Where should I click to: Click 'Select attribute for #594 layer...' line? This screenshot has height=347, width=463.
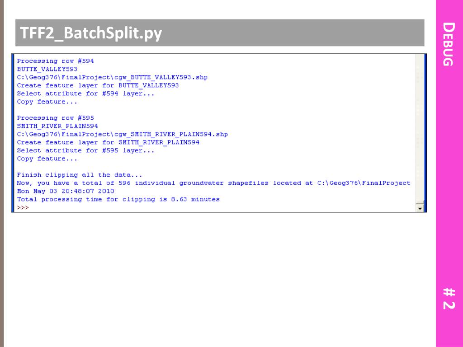[85, 94]
